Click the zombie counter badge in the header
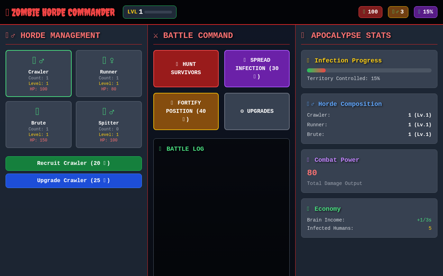Screen dimensions: 443x276 click(398, 12)
